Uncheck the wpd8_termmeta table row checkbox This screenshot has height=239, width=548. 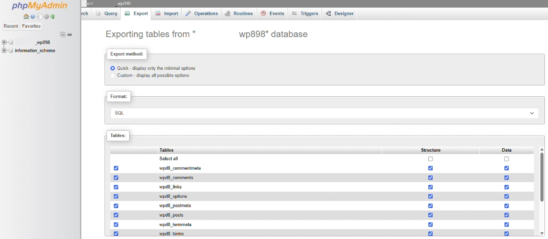point(116,225)
